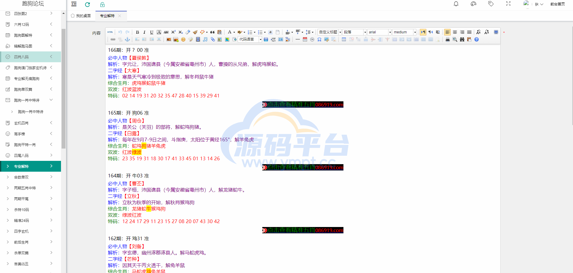Open the ordered list style dropdown

(x=254, y=32)
